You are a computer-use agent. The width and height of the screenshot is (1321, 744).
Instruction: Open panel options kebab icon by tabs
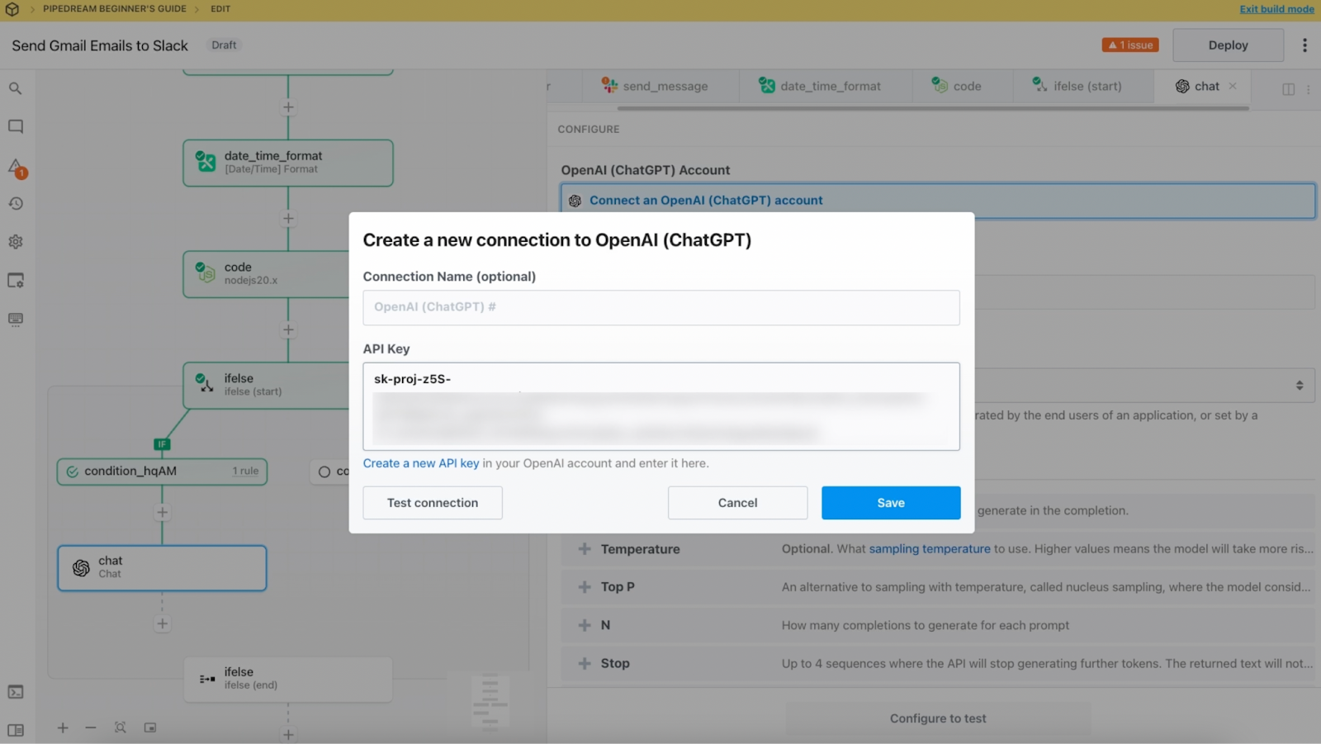[x=1309, y=89]
